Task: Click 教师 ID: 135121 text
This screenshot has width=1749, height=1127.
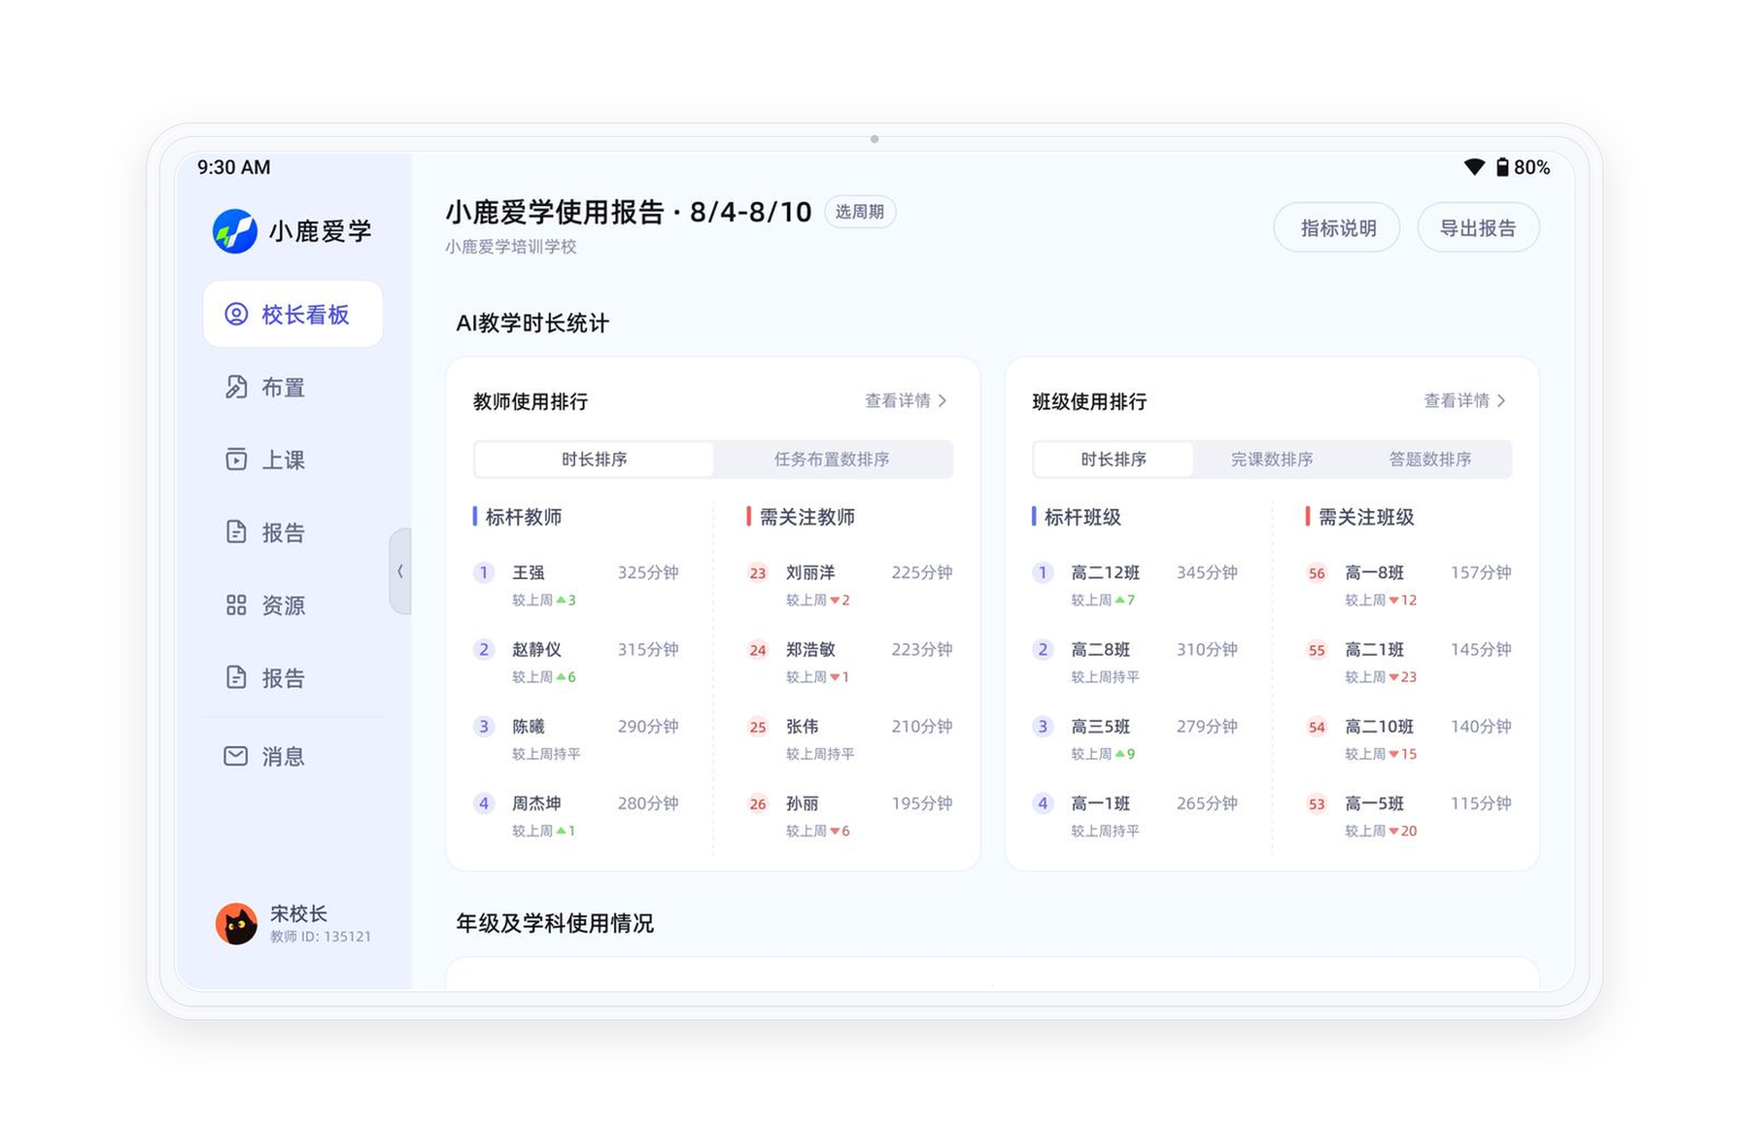Action: point(321,937)
